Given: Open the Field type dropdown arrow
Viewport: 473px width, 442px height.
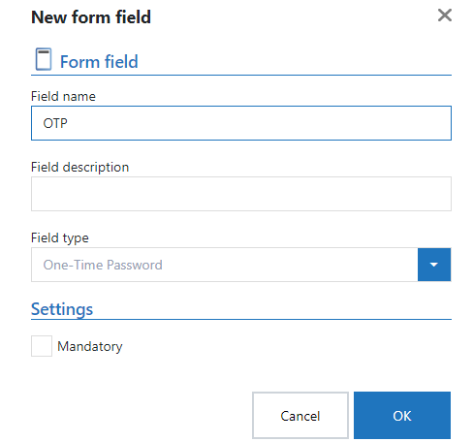Looking at the screenshot, I should (x=434, y=265).
